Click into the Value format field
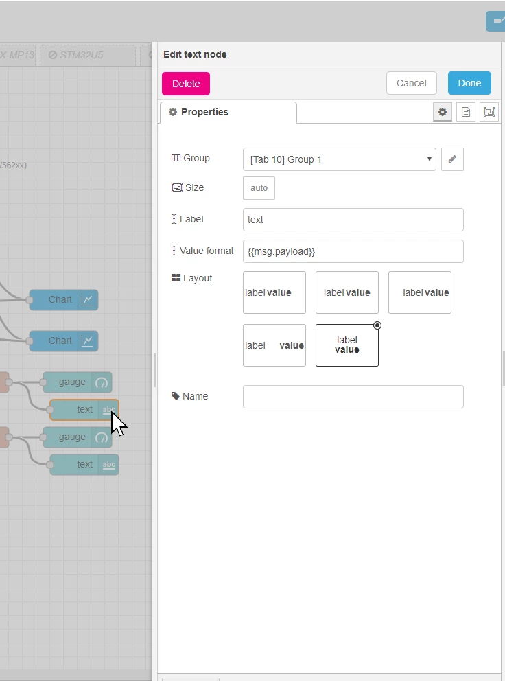Image resolution: width=505 pixels, height=681 pixels. (353, 251)
